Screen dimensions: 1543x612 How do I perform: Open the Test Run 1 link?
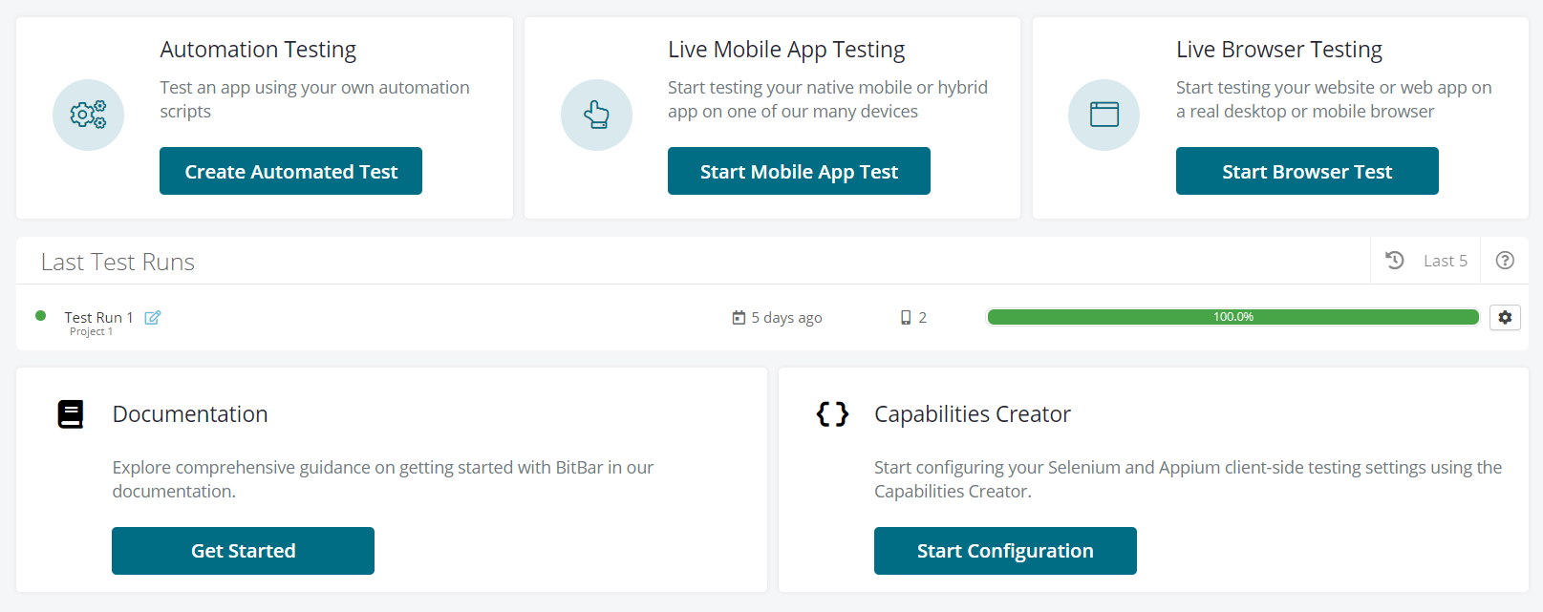point(98,317)
